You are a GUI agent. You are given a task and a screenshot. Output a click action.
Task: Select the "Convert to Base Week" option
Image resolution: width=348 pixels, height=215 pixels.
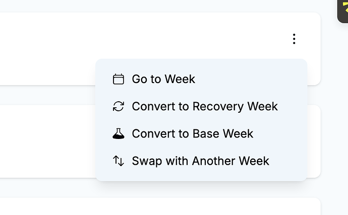[192, 133]
